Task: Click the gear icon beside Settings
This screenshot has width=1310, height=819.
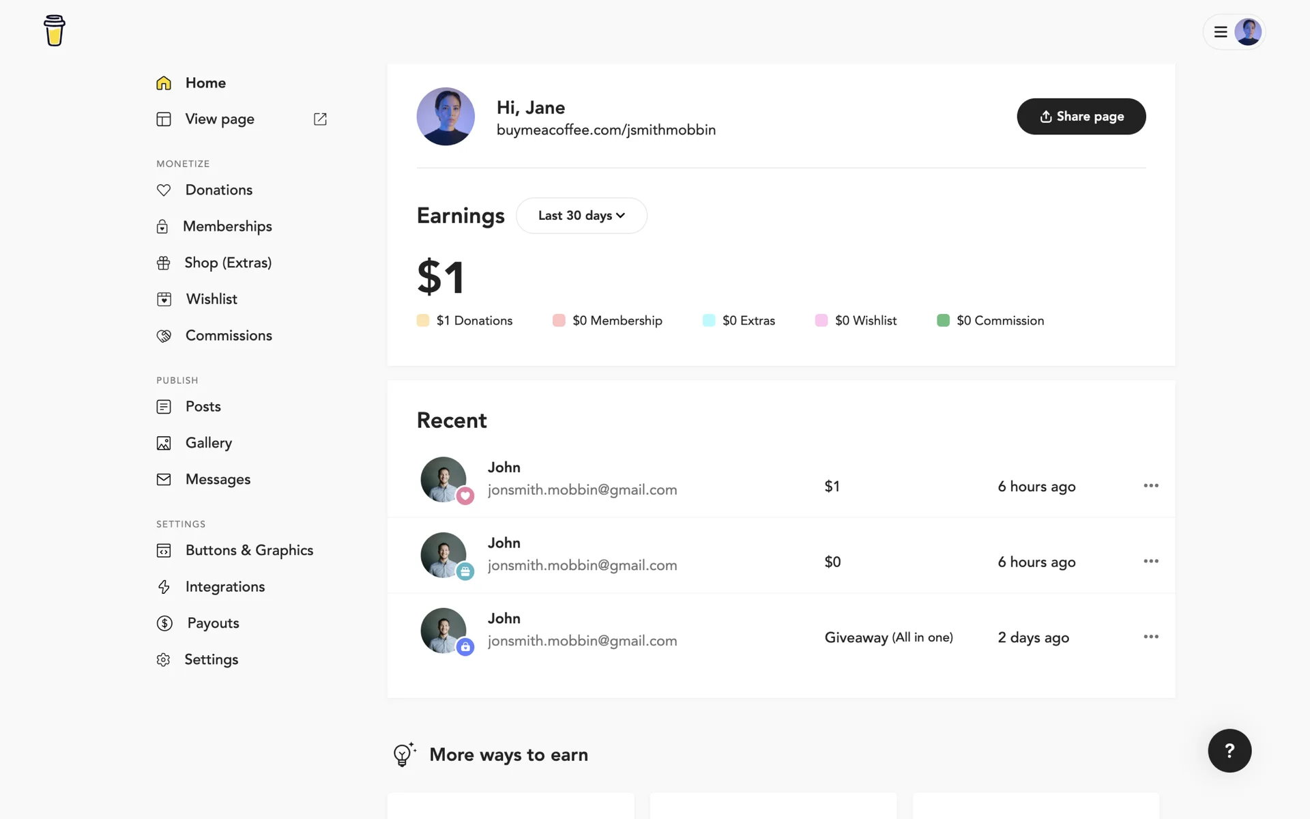Action: point(163,660)
